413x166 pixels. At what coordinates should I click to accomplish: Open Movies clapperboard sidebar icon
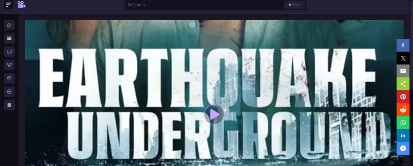pos(9,38)
